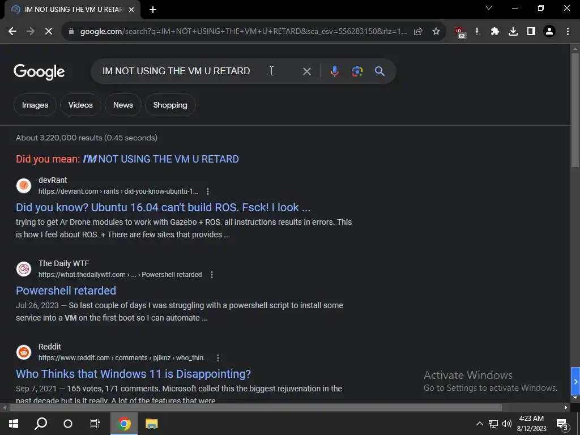
Task: Click the devrant.com URL breadcrumb
Action: click(118, 191)
